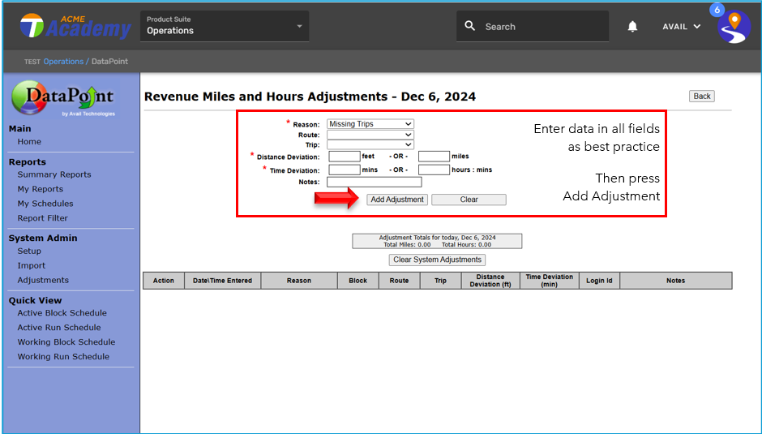Viewport: 762px width, 434px height.
Task: Click the Time Deviation hours:mins field
Action: [434, 170]
